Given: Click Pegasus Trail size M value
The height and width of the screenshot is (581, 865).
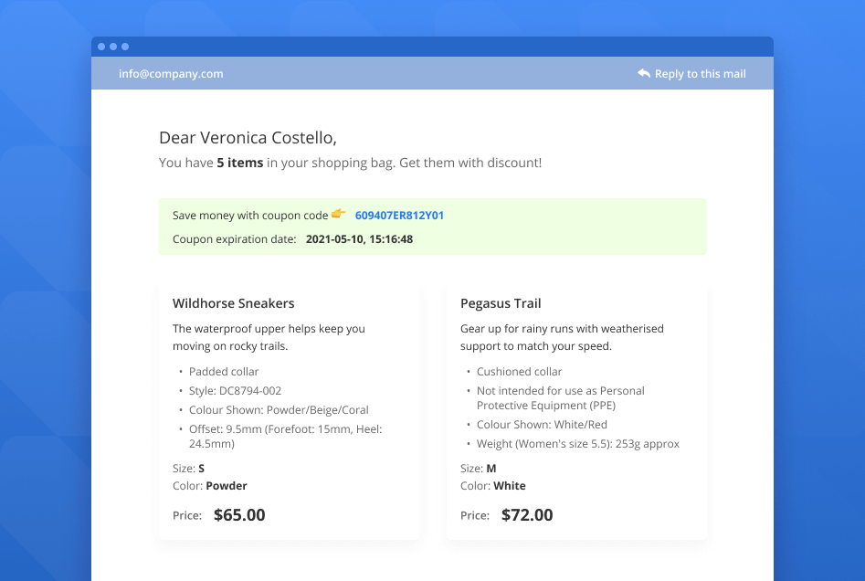Looking at the screenshot, I should pyautogui.click(x=491, y=469).
